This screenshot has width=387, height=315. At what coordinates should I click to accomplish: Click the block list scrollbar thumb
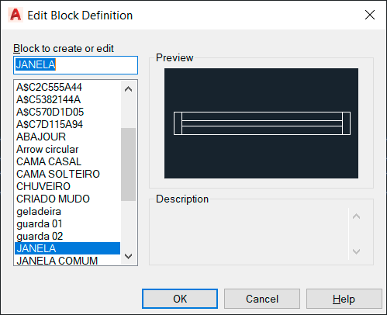click(x=128, y=164)
